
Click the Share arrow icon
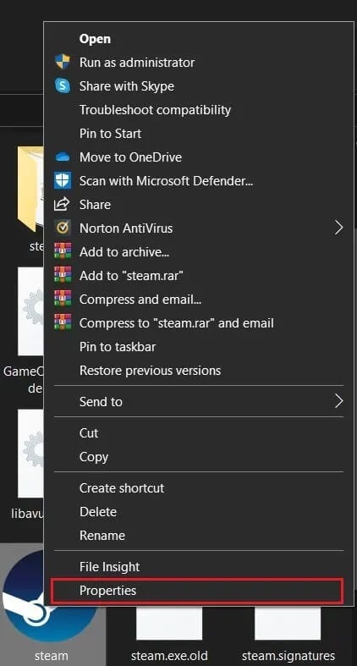pos(62,204)
